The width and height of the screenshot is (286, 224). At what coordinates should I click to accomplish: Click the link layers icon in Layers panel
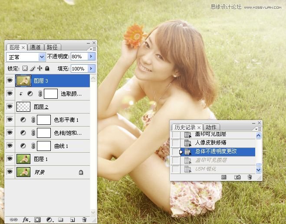coord(14,220)
